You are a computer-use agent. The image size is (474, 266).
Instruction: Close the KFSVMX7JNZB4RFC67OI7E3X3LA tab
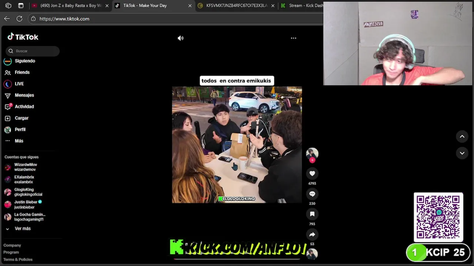[273, 6]
